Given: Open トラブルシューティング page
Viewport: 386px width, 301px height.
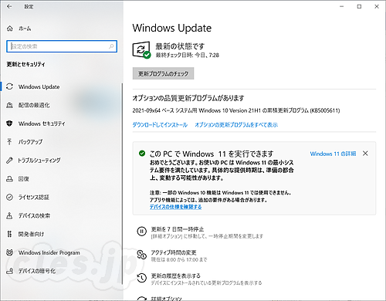Looking at the screenshot, I should 61,161.
